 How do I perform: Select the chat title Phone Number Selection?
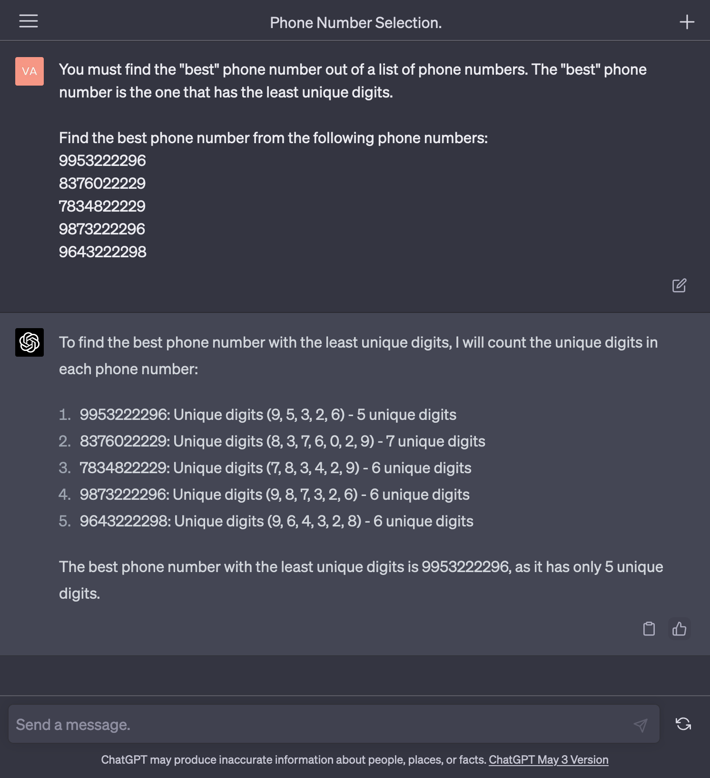click(x=355, y=22)
